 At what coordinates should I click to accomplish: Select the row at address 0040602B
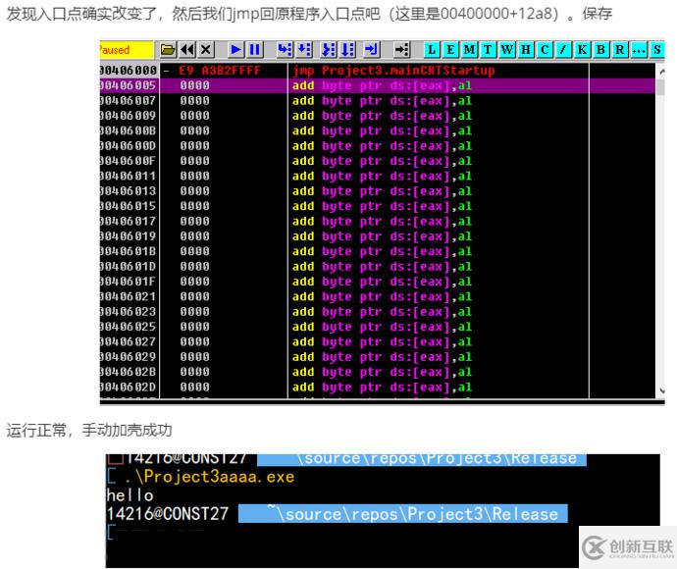click(378, 372)
